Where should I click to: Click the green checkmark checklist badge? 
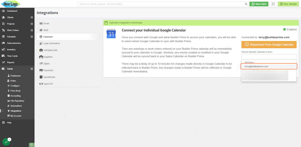6,142
